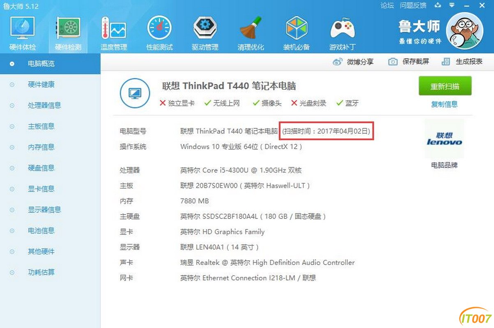Click the Realtek audio controller value
Image resolution: width=494 pixels, height=328 pixels.
[x=267, y=263]
